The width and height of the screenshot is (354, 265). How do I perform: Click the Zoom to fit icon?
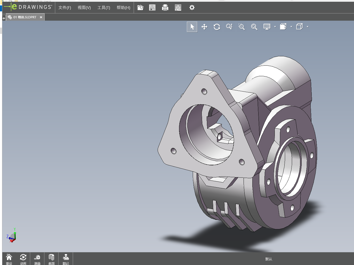(x=254, y=27)
